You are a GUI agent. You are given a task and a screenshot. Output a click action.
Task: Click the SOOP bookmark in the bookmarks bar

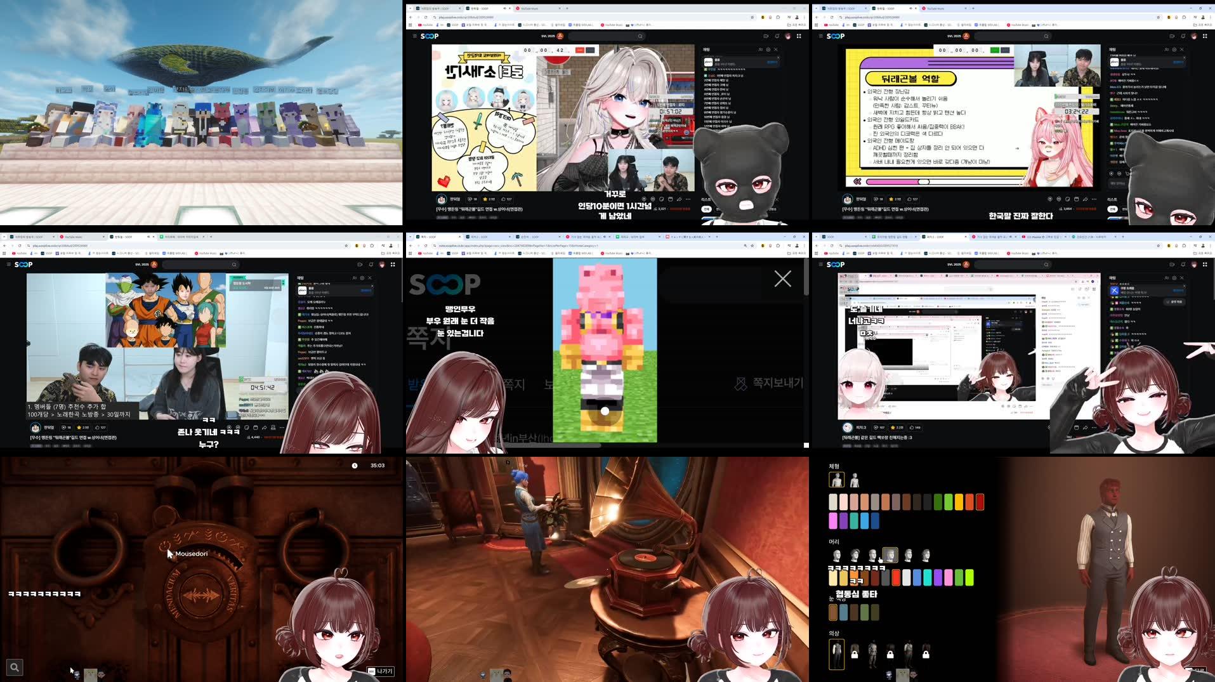coord(452,25)
